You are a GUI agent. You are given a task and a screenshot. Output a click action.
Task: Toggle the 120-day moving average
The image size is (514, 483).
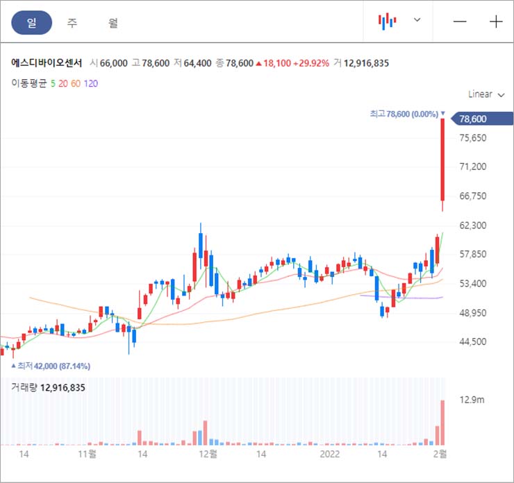point(91,83)
